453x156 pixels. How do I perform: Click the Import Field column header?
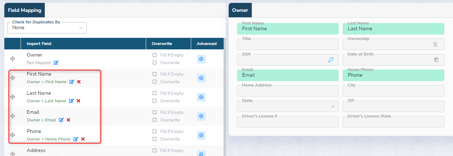click(x=39, y=44)
